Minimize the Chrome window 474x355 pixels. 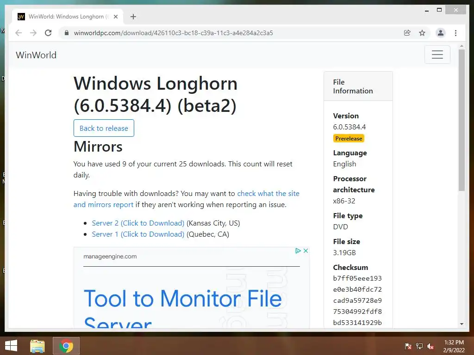pos(426,10)
